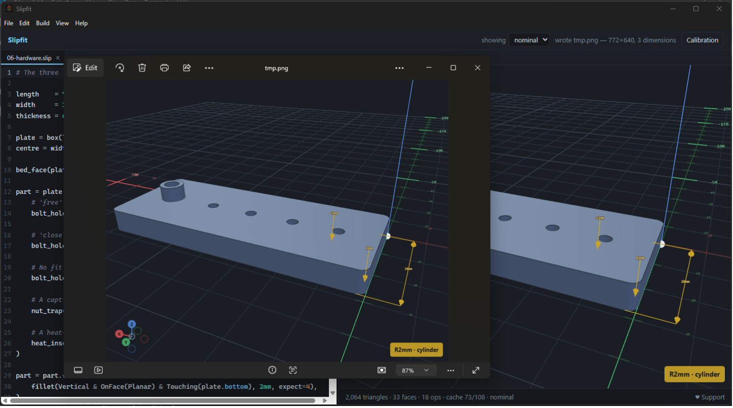Click the 'showing' label in the toolbar
733x408 pixels.
494,40
